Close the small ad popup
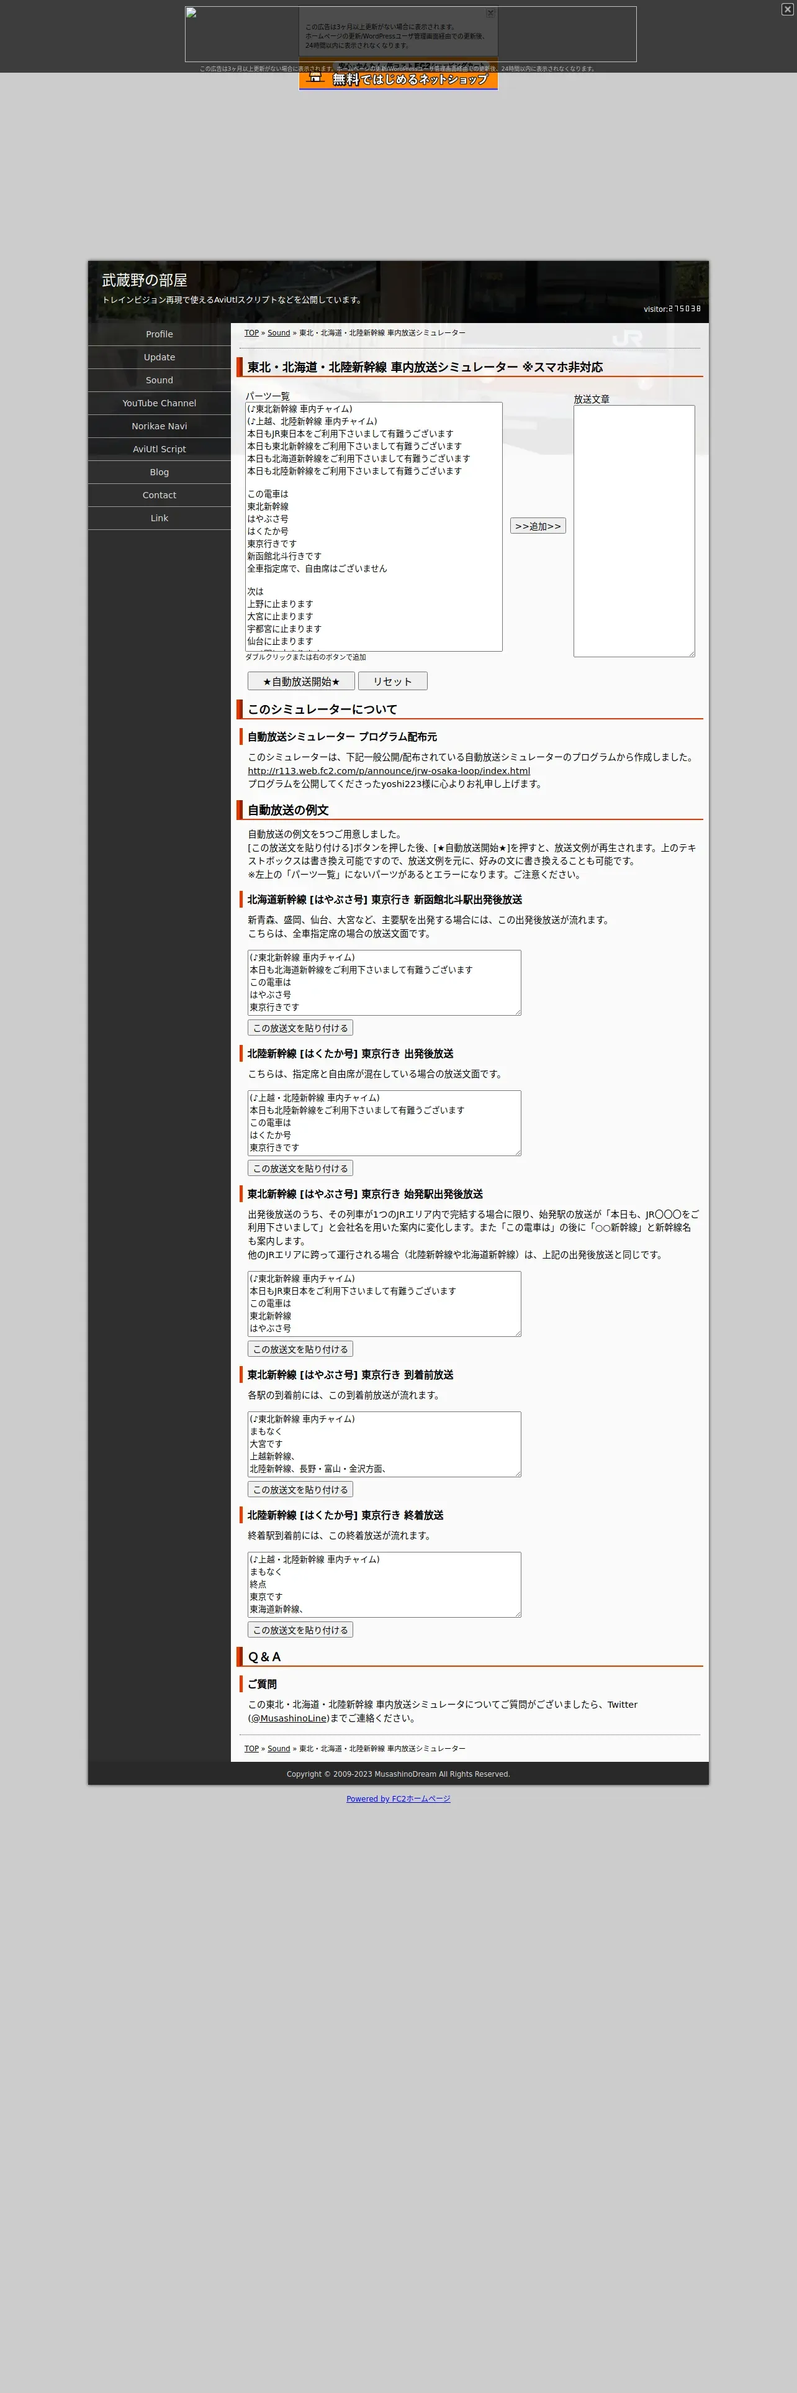Screen dimensions: 797x2393 [490, 13]
